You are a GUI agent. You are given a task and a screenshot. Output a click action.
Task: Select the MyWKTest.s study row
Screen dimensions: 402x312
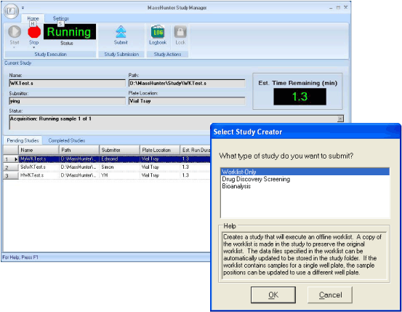click(x=107, y=159)
